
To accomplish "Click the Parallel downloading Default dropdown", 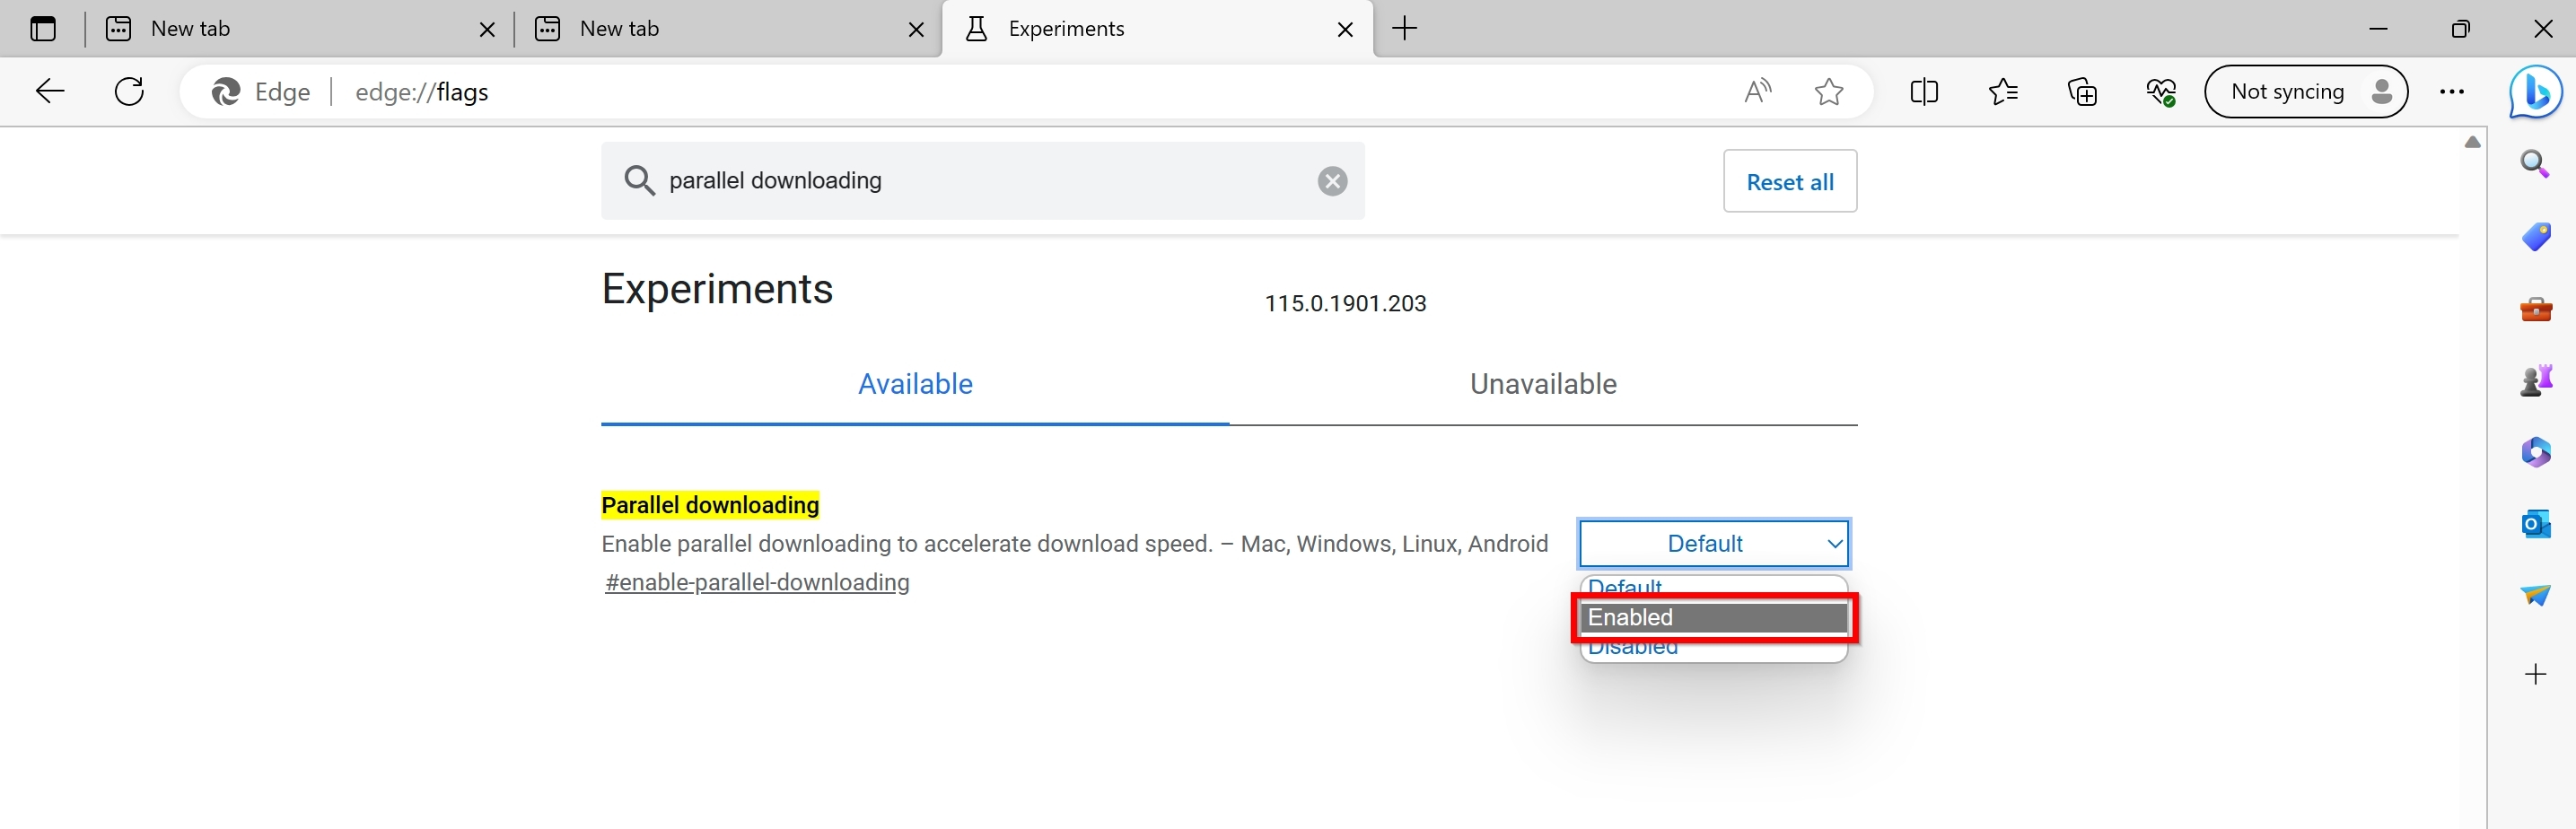I will 1714,543.
